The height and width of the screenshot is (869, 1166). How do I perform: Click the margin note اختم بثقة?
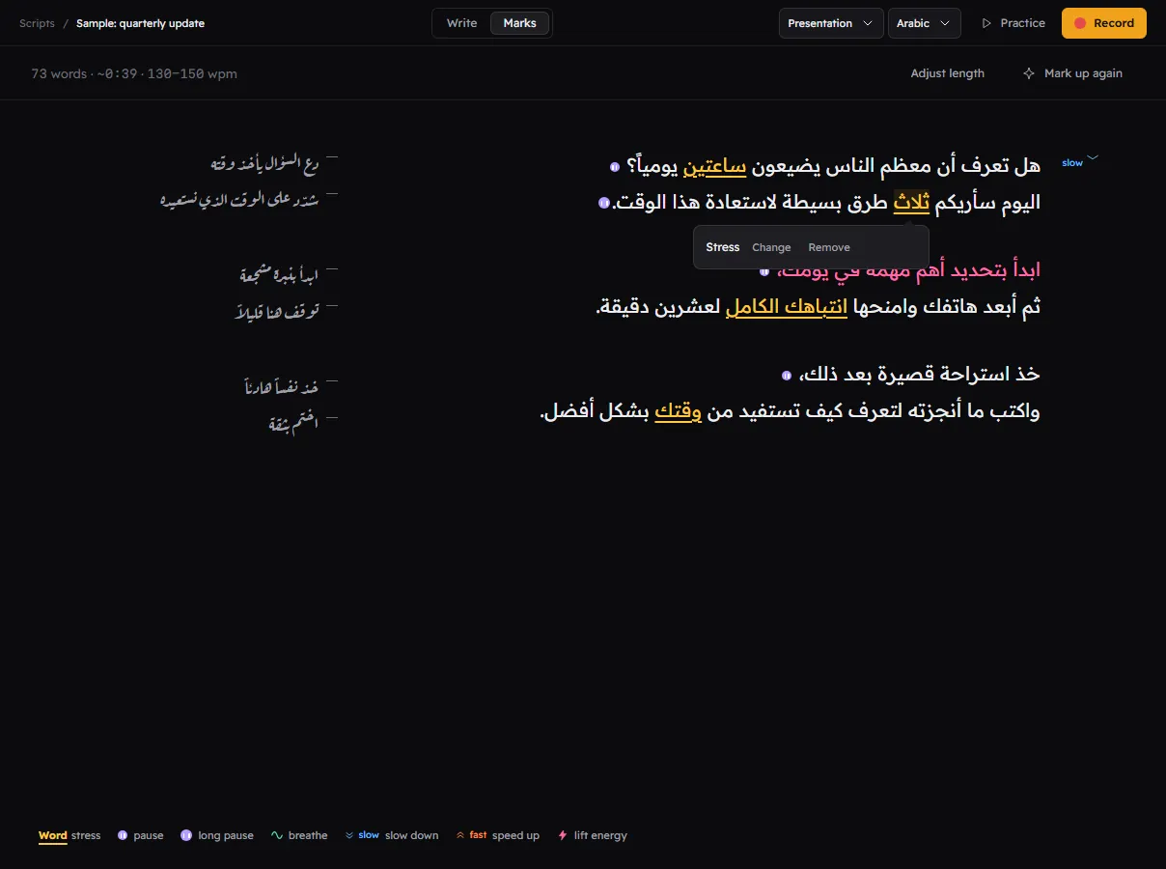[x=293, y=423]
